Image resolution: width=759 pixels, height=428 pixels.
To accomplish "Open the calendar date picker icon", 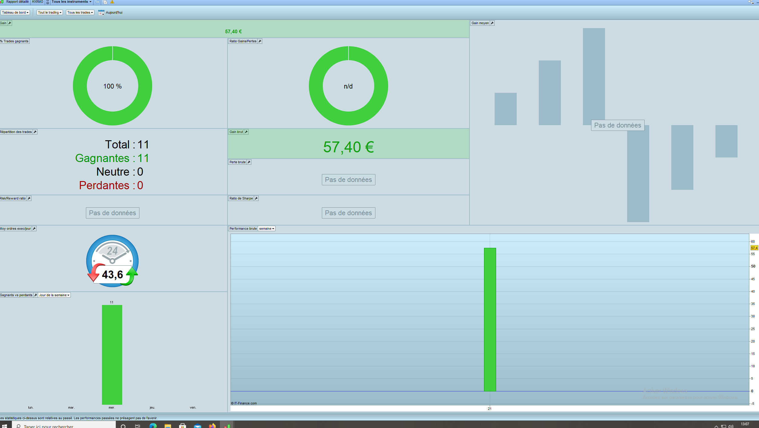I will click(x=101, y=12).
